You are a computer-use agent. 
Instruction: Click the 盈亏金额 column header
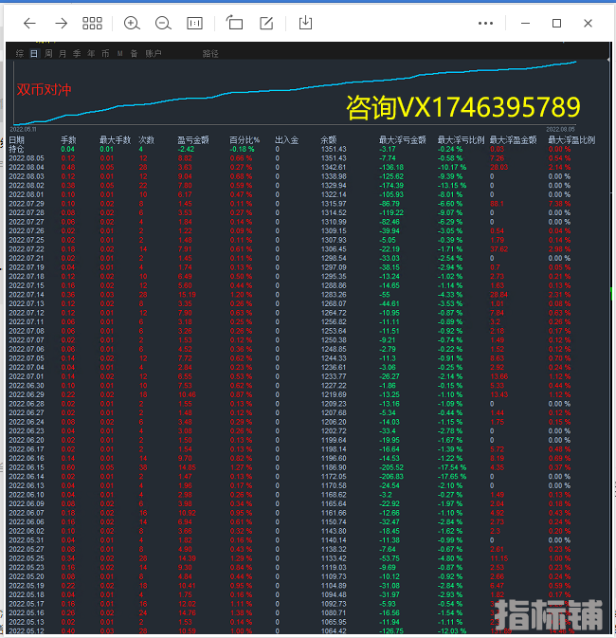click(192, 140)
